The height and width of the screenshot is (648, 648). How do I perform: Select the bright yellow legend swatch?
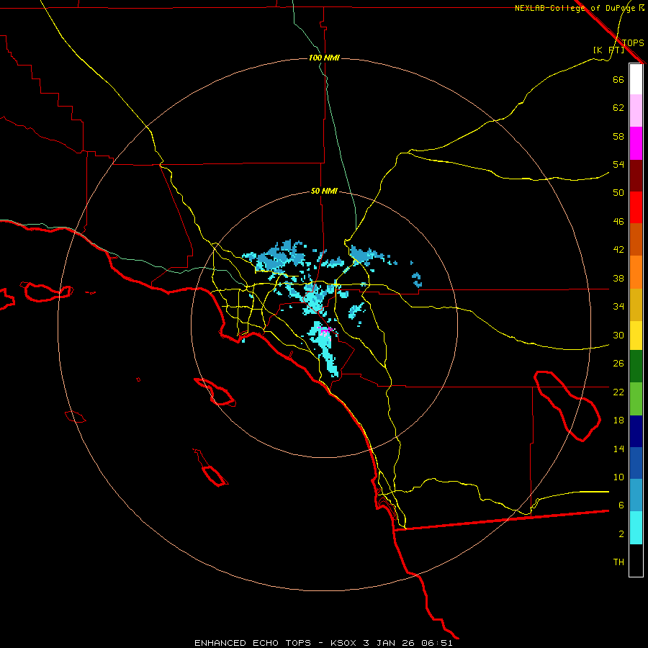pos(636,336)
